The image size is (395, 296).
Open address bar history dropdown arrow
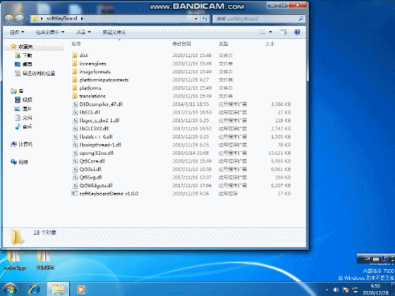tap(196, 18)
